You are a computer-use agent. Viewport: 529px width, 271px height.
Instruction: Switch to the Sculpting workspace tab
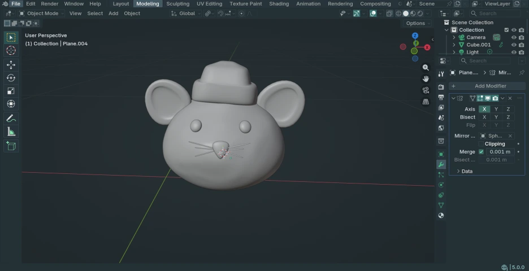[x=177, y=4]
